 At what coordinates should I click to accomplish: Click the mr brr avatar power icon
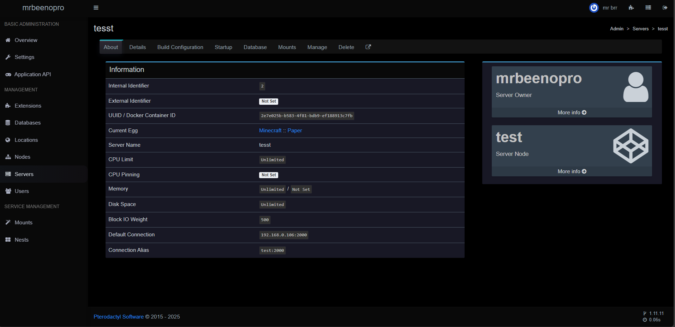[x=594, y=8]
